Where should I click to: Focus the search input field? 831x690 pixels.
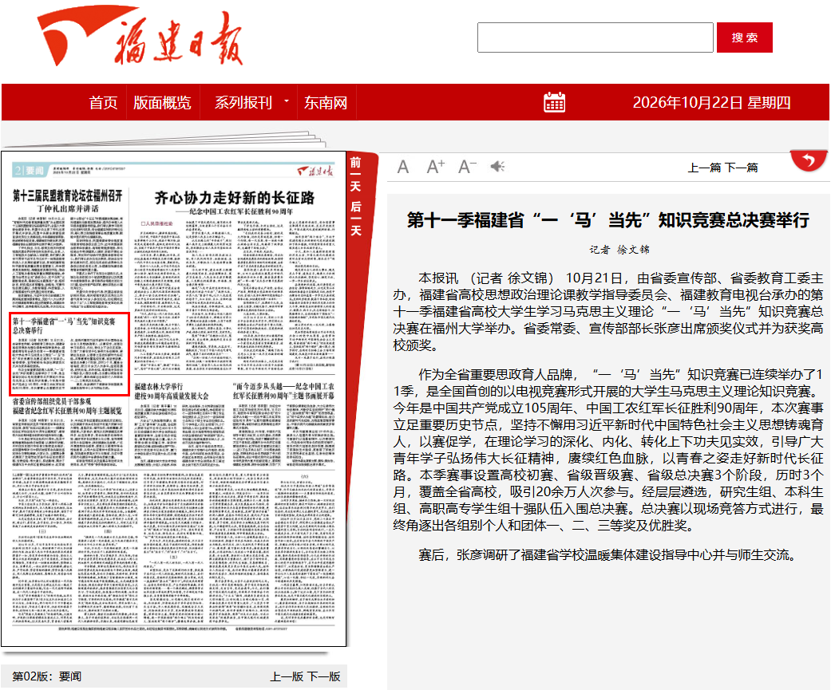pos(596,37)
